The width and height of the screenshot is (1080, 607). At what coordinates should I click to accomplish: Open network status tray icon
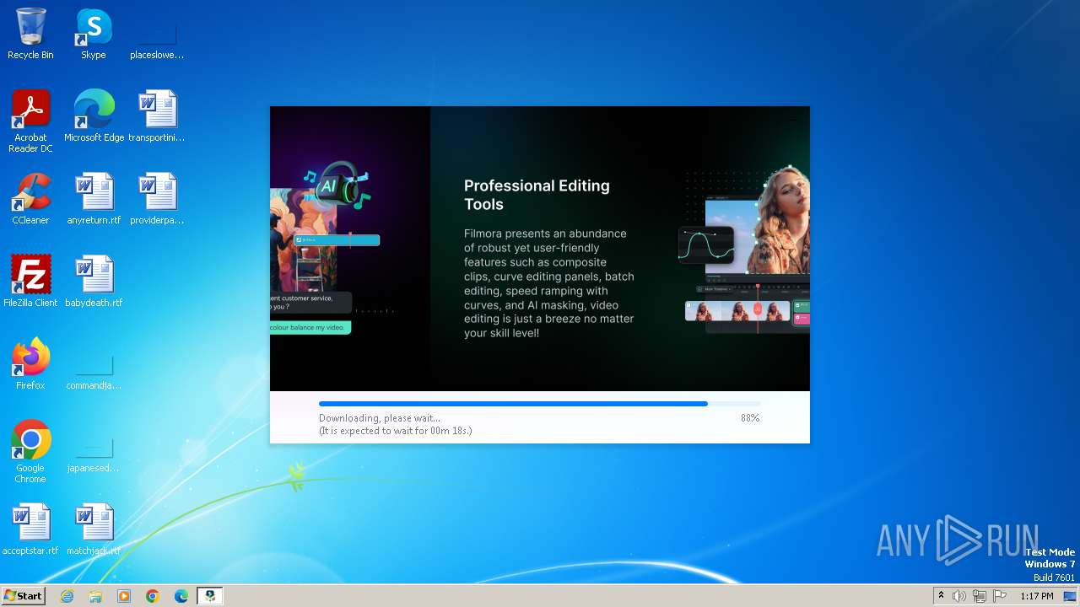980,596
